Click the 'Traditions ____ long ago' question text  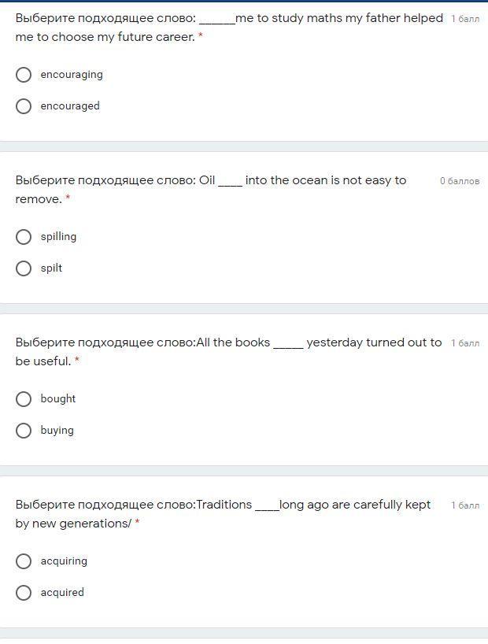point(223,513)
